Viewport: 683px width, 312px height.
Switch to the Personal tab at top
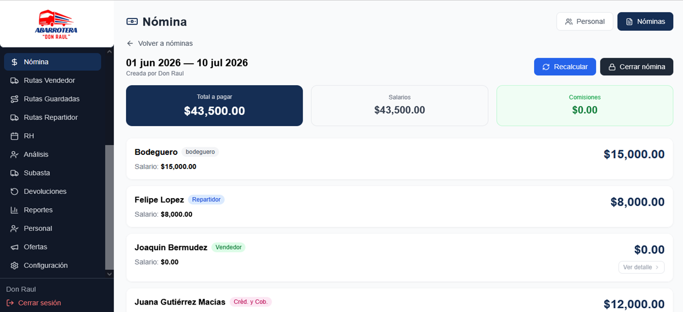click(x=585, y=21)
